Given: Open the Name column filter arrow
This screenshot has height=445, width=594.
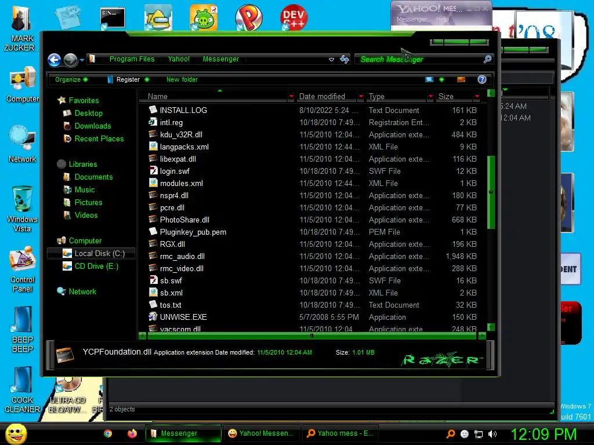Looking at the screenshot, I should 291,97.
